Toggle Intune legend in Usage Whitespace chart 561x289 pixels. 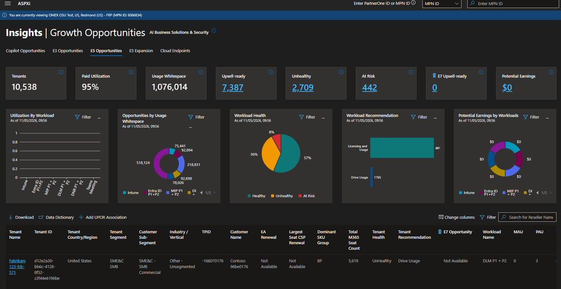click(131, 193)
